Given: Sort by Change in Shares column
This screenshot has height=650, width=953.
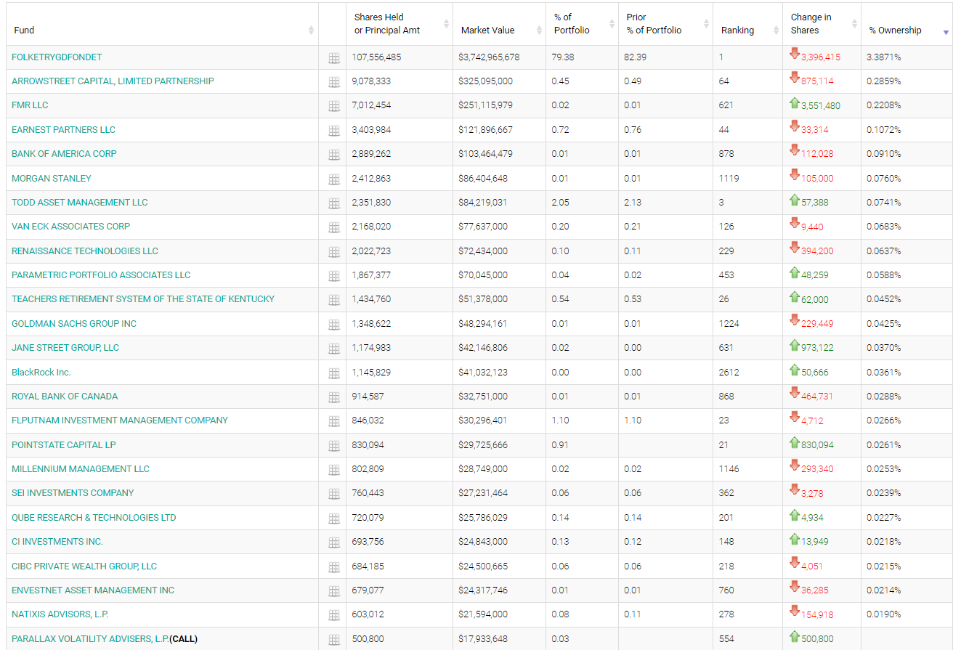Looking at the screenshot, I should click(822, 24).
